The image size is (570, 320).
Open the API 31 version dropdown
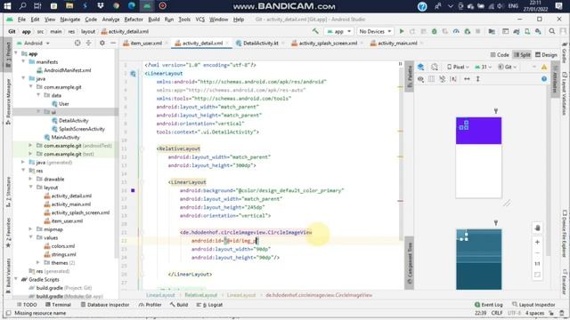point(483,67)
